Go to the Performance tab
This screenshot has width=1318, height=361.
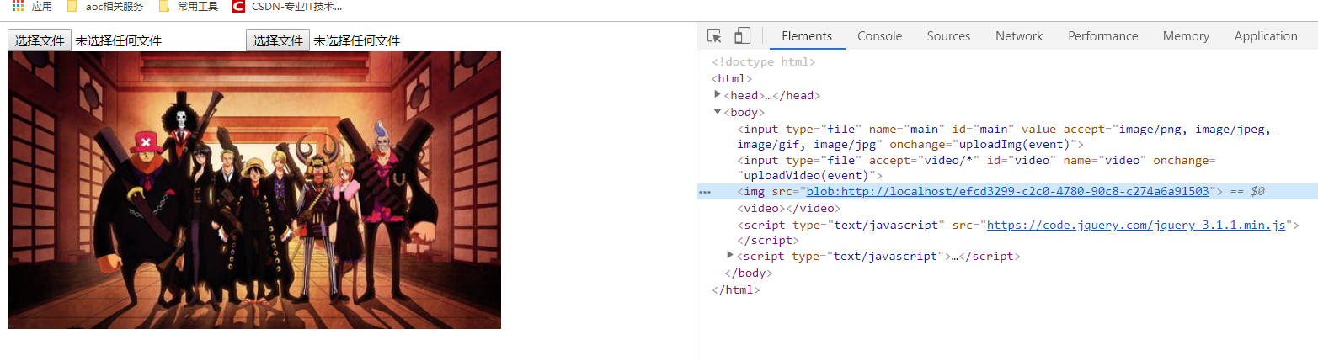tap(1102, 36)
